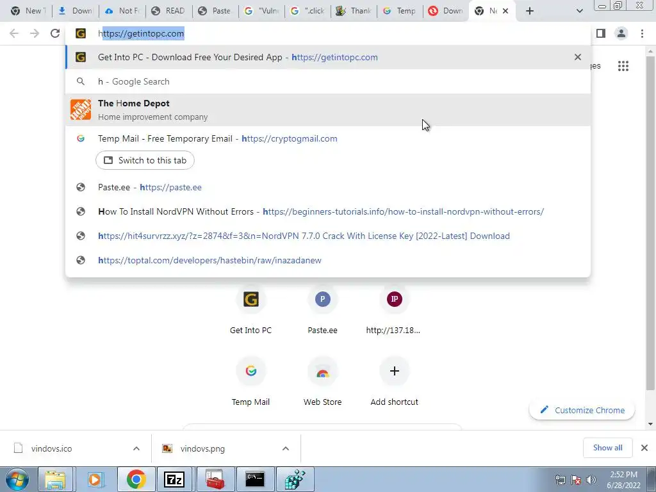Close the downloads bar
This screenshot has width=656, height=492.
coord(644,448)
